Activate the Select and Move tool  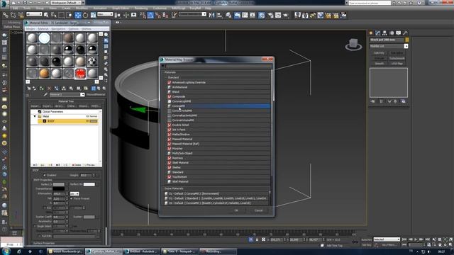(78, 15)
